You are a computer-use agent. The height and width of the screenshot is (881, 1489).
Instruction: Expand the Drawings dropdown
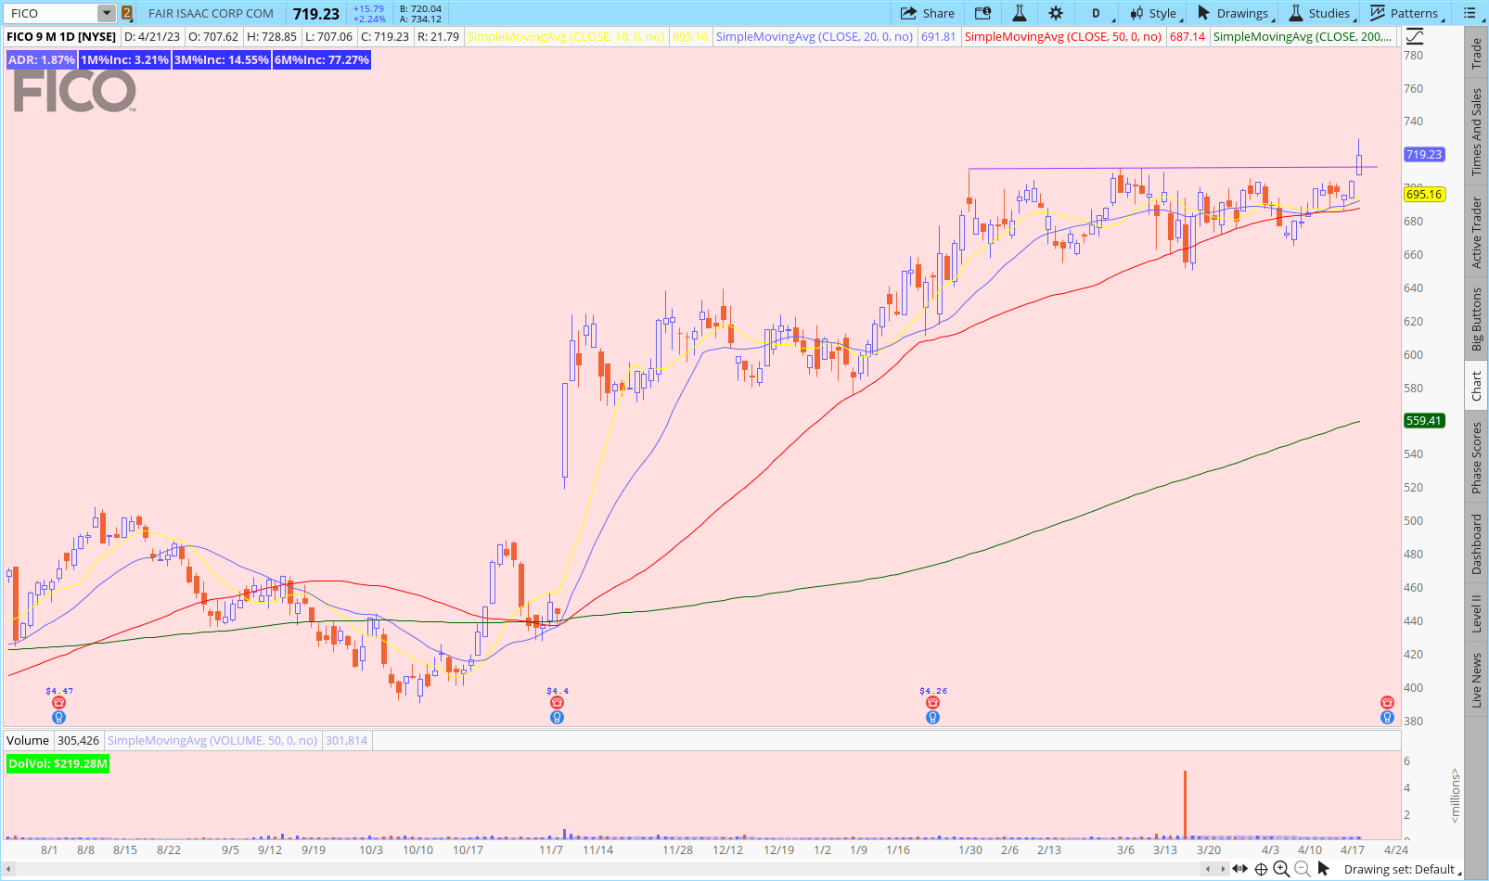tap(1236, 13)
